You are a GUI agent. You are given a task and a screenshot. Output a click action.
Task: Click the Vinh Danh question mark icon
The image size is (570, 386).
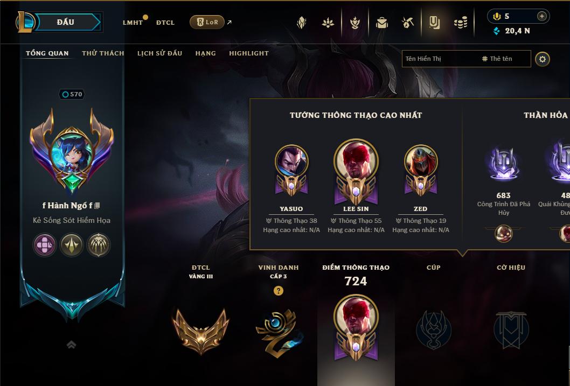pos(279,291)
